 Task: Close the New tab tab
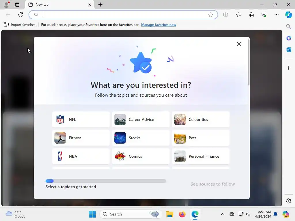click(90, 5)
